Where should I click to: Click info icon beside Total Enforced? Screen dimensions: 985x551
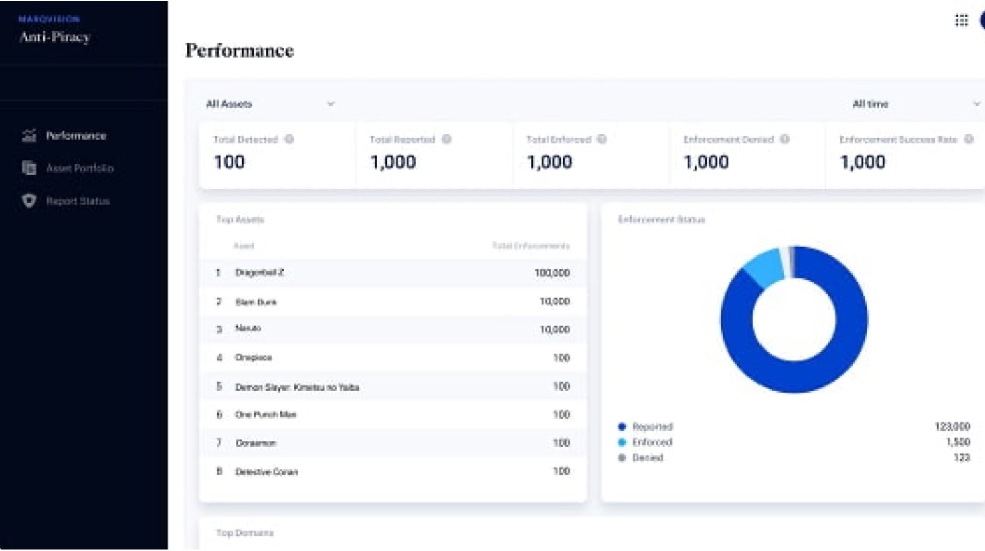pos(602,139)
